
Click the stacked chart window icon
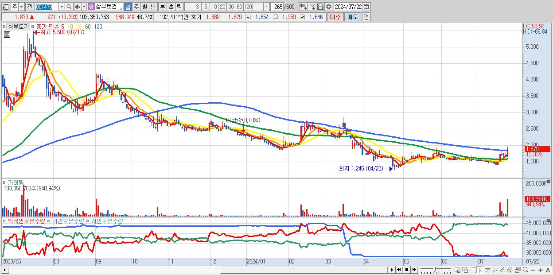point(518,270)
